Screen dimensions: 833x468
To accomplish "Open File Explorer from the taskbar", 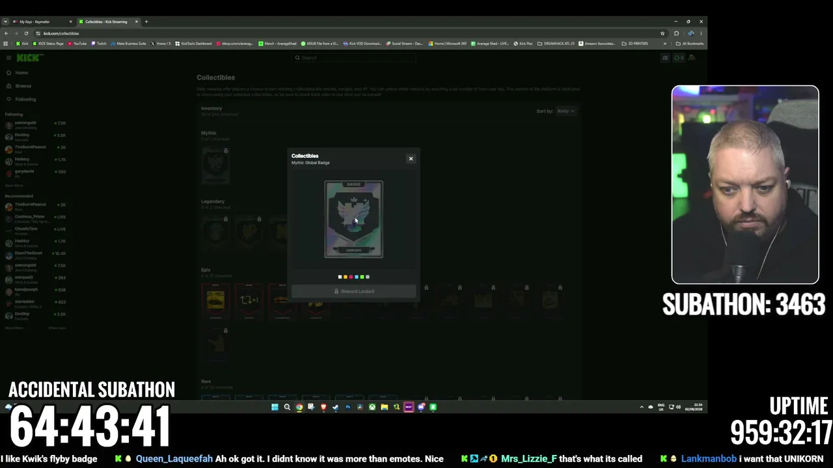I will click(x=385, y=408).
